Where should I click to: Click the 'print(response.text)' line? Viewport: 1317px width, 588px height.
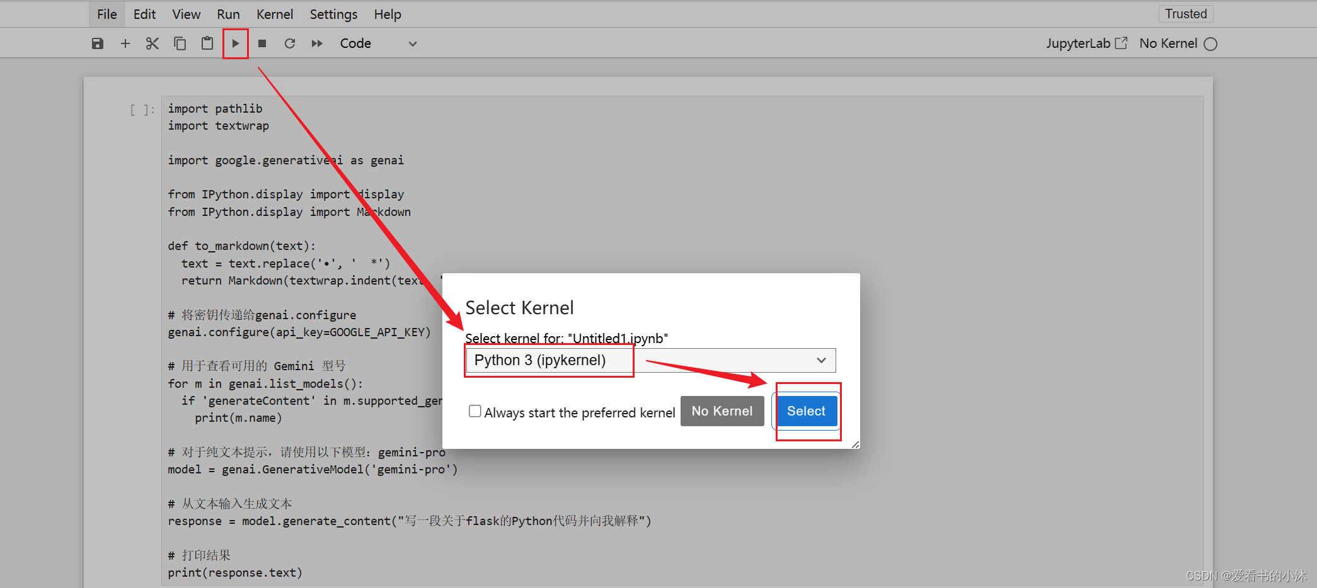coord(235,573)
